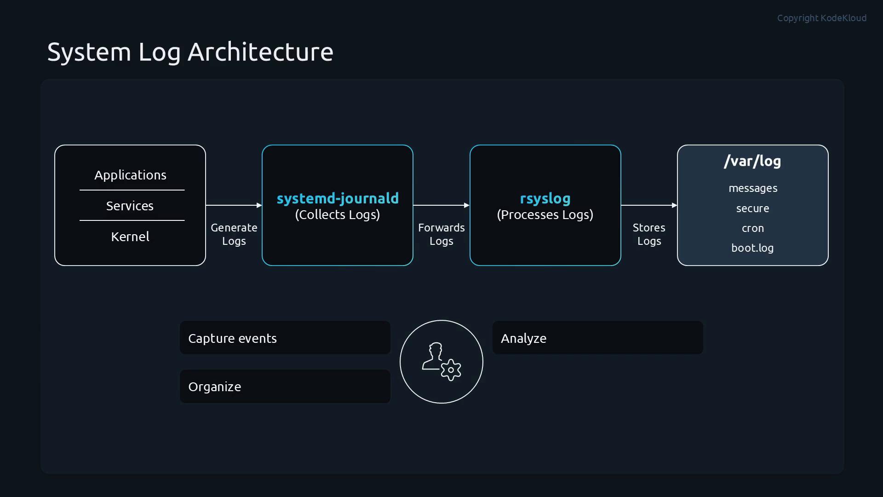Click the user with gear icon
This screenshot has height=497, width=883.
point(441,362)
